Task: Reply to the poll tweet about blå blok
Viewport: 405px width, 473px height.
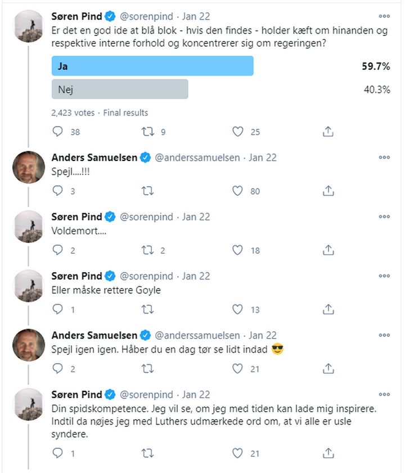Action: (57, 132)
